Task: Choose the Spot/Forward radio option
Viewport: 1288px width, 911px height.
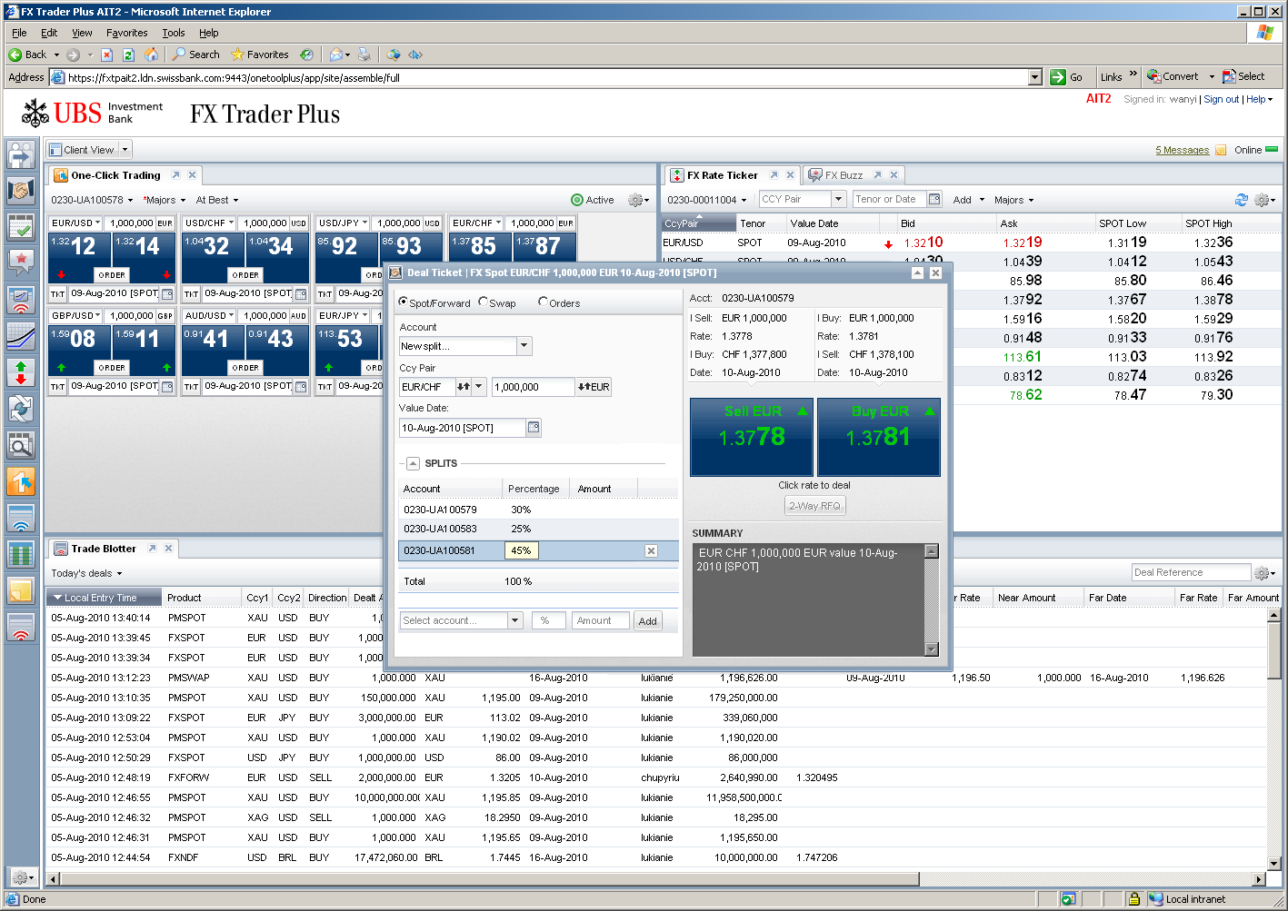Action: coord(404,302)
